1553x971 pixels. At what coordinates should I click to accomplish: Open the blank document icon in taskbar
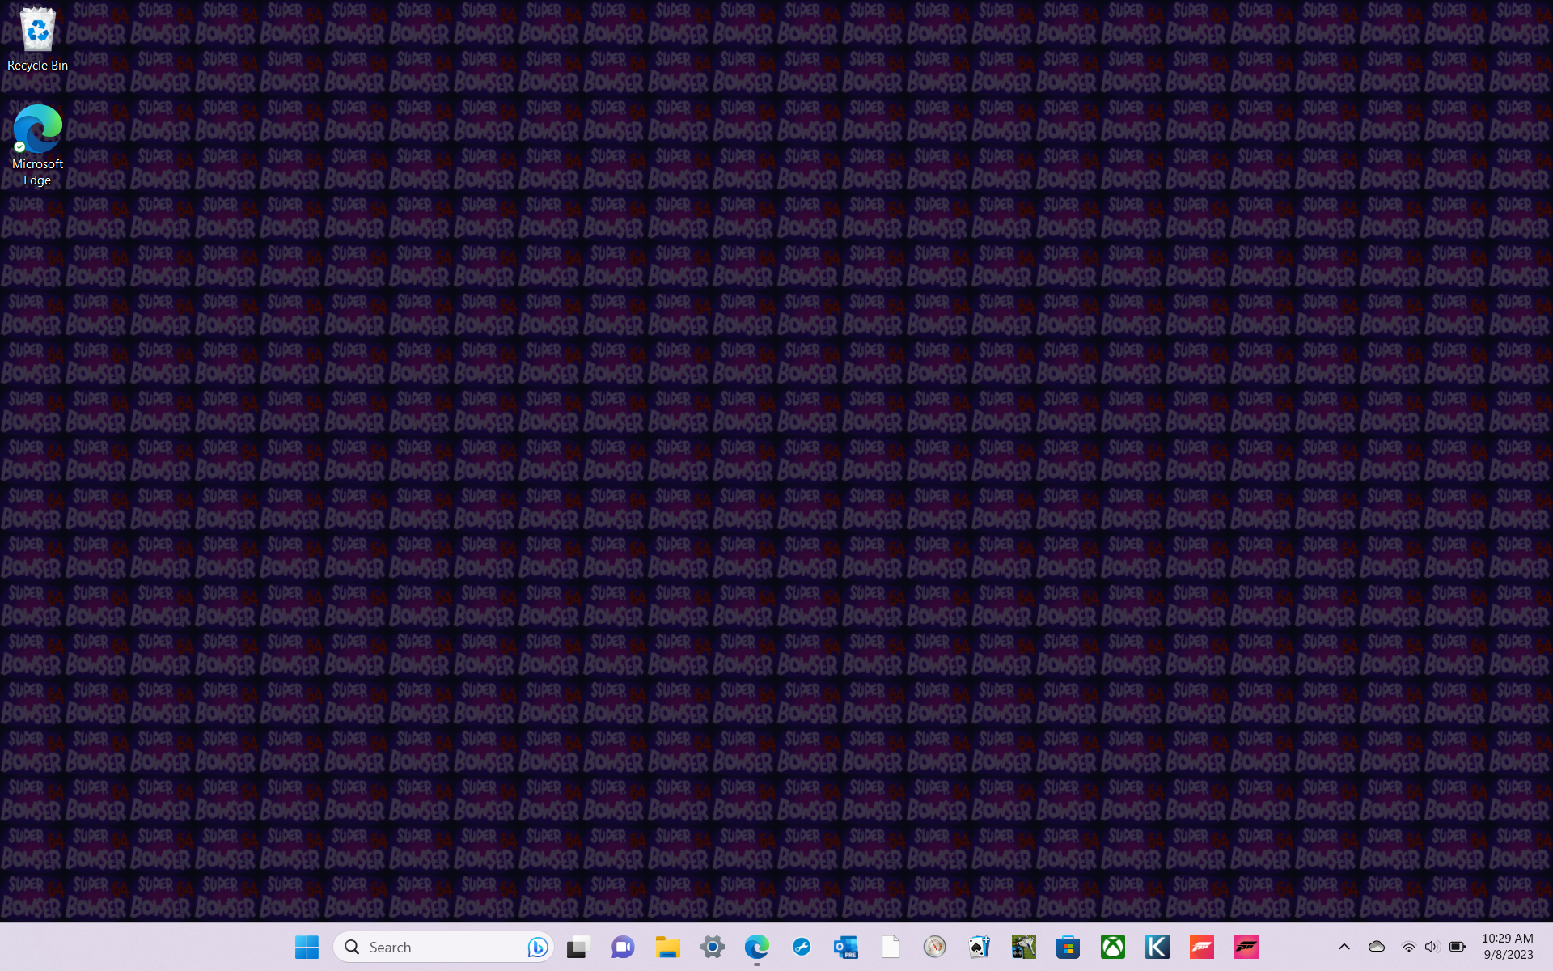[x=891, y=947]
